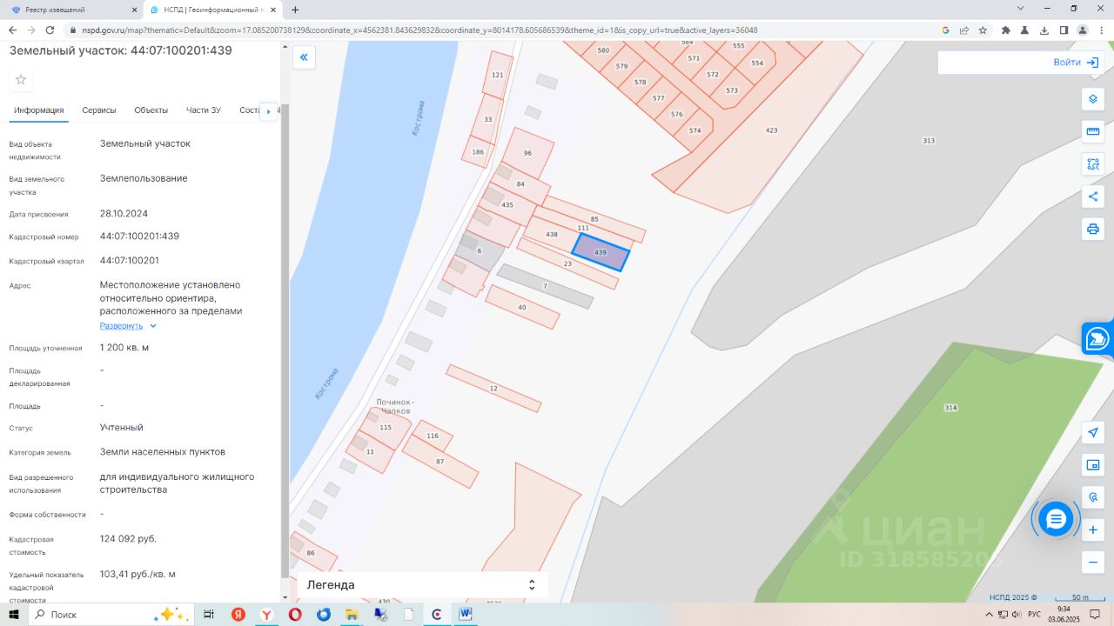Reload the page
The height and width of the screenshot is (626, 1114).
point(52,30)
